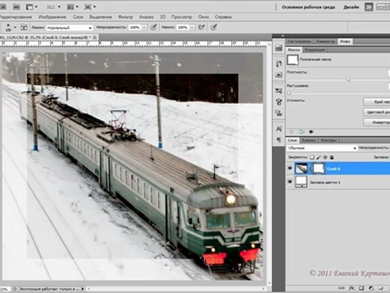Launch Bridge from the top bar
Viewport: 390px width, 293px height.
[4, 7]
